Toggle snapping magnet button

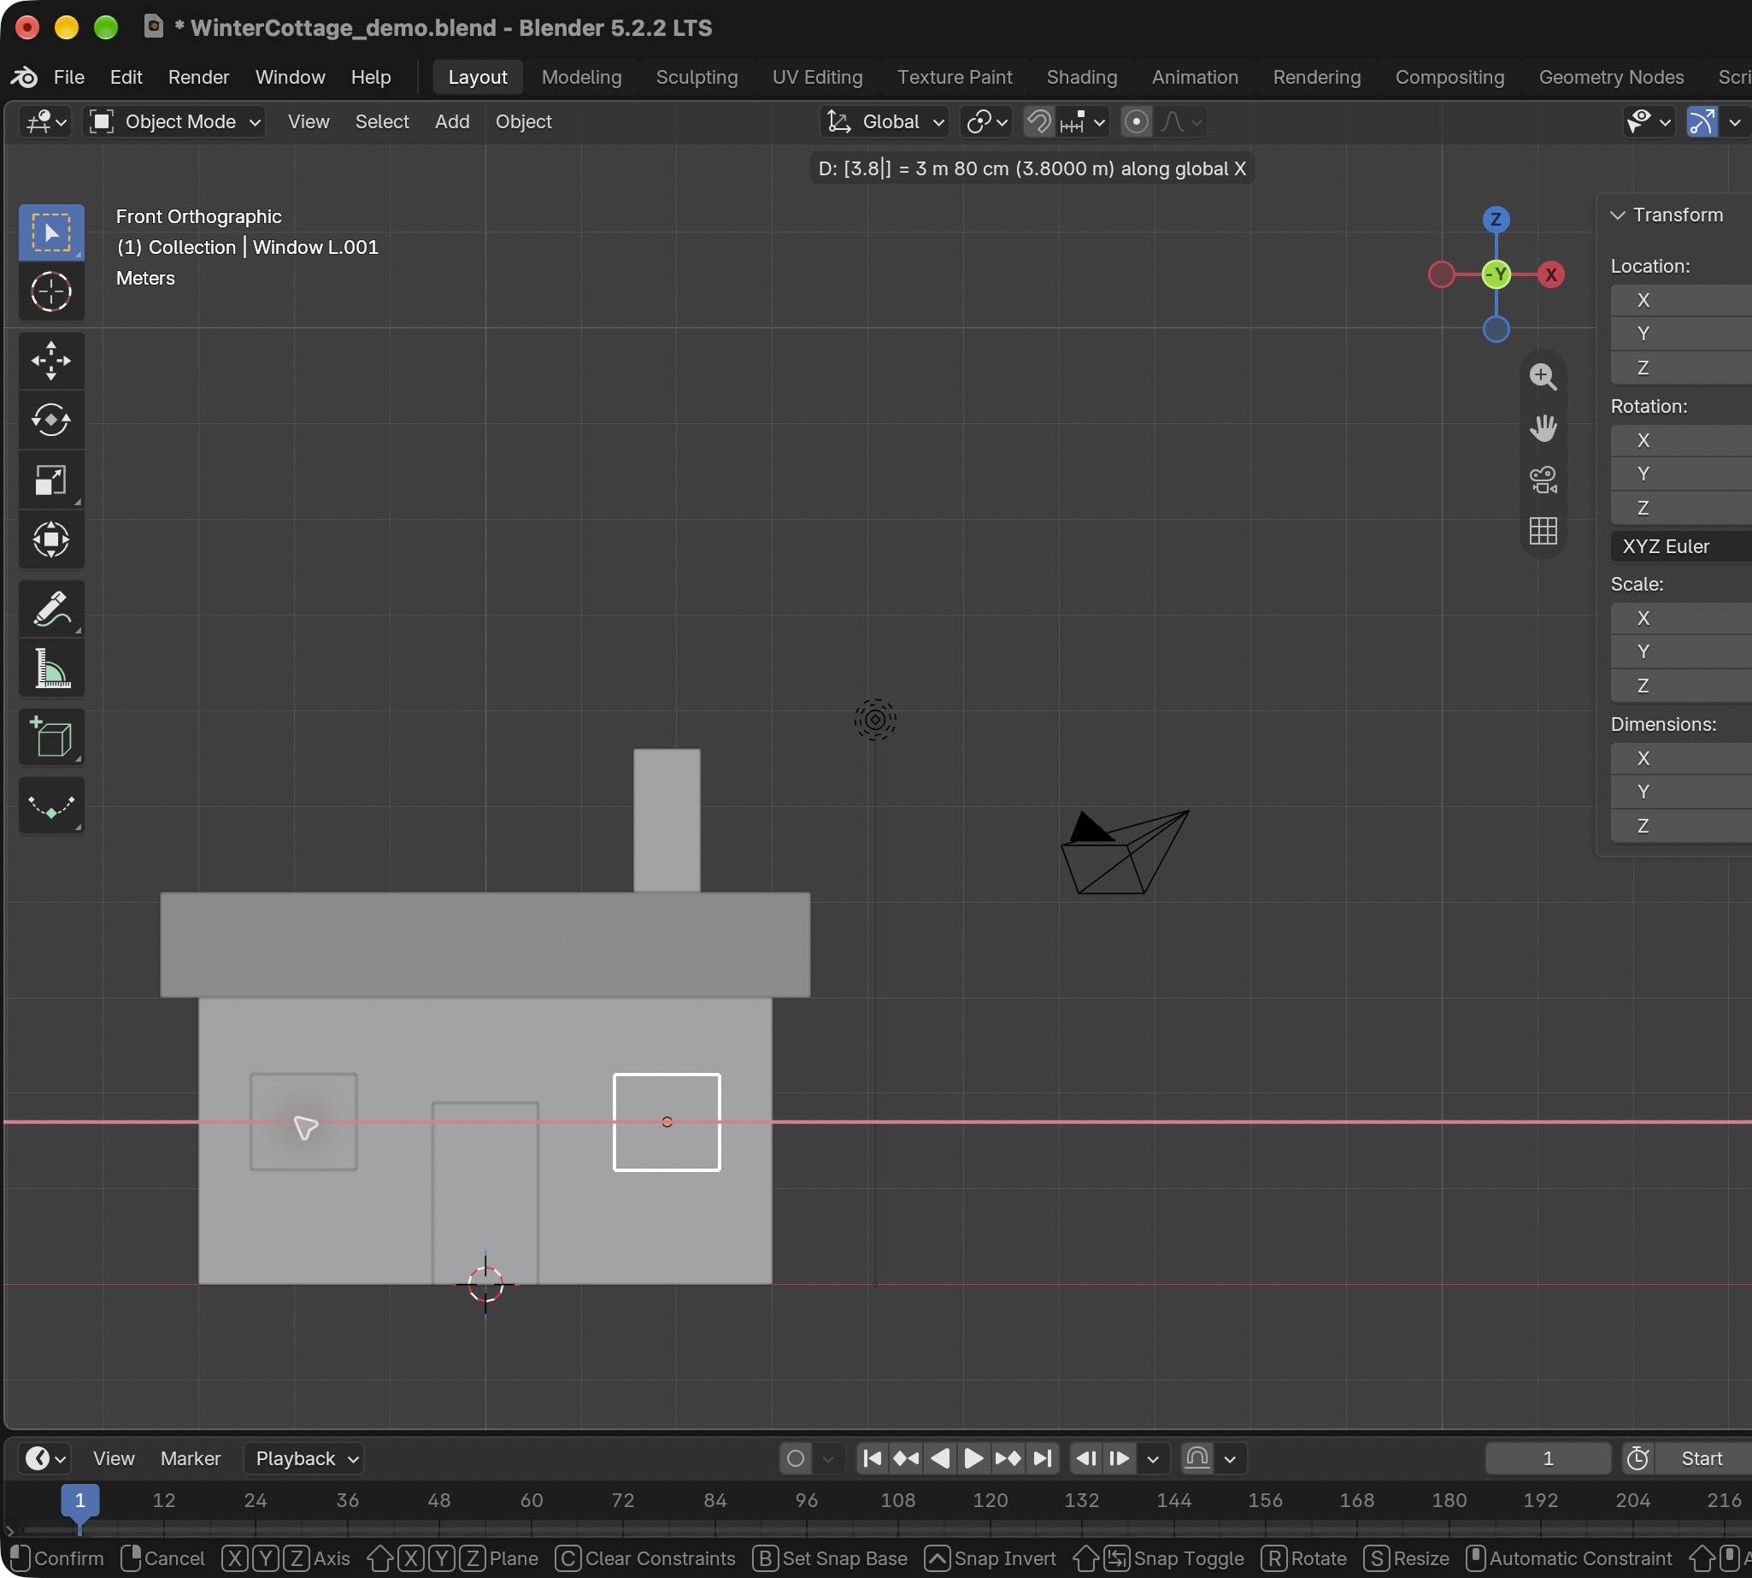[1038, 121]
